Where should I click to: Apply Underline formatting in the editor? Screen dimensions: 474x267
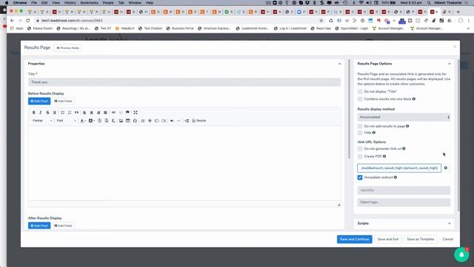click(x=54, y=113)
